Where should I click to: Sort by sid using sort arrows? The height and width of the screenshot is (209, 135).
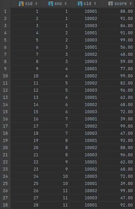coord(36,4)
